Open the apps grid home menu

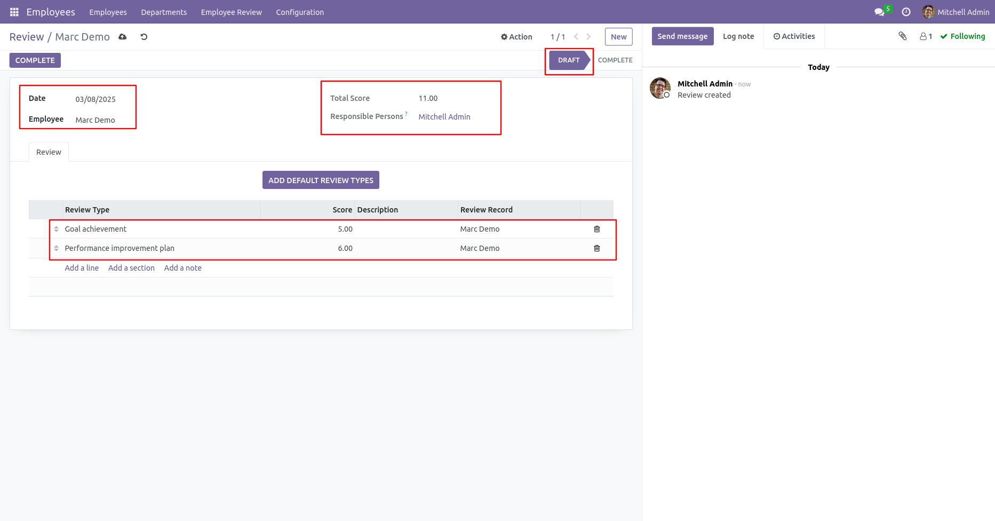(14, 12)
